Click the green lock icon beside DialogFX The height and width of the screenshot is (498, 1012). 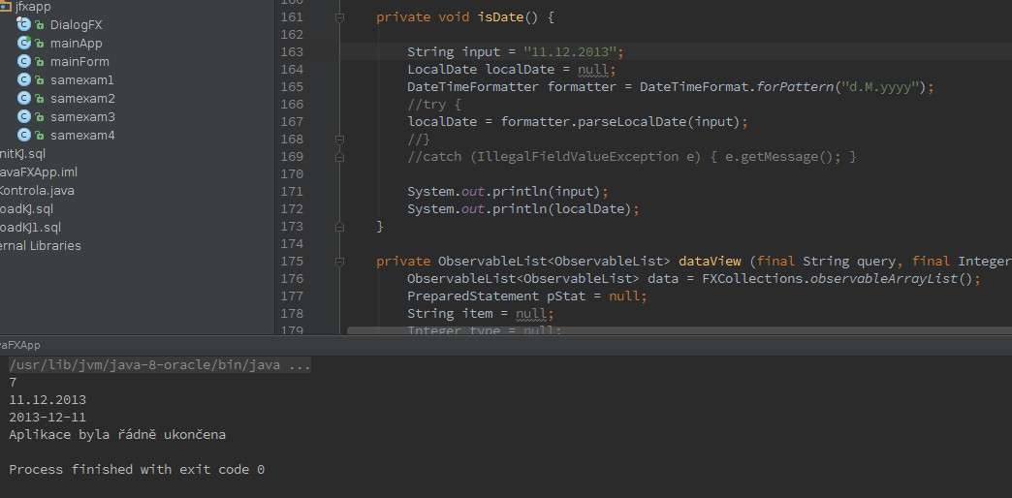[40, 25]
